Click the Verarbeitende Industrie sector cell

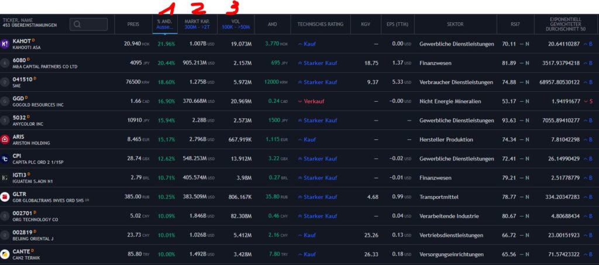click(449, 216)
